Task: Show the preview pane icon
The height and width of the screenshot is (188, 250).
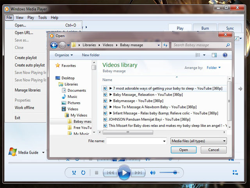Action: 214,55
